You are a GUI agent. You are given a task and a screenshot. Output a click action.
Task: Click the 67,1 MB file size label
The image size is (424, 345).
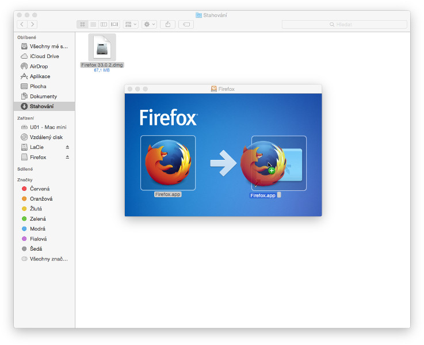click(x=102, y=70)
